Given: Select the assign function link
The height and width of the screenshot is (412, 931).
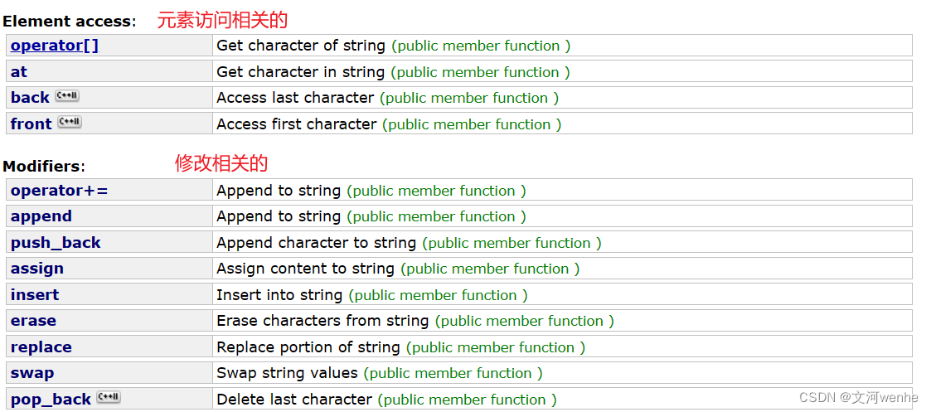Looking at the screenshot, I should coord(37,269).
